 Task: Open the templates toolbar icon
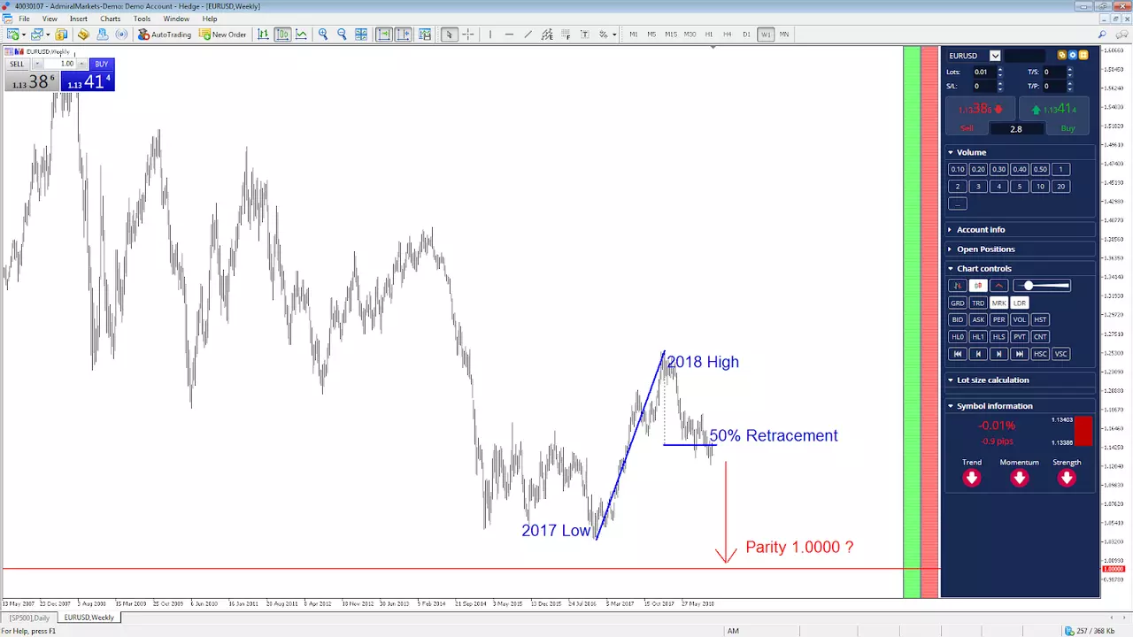pos(425,35)
